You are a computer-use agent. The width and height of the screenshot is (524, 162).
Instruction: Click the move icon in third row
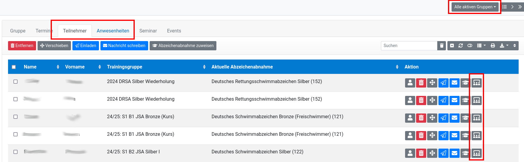pos(432,118)
